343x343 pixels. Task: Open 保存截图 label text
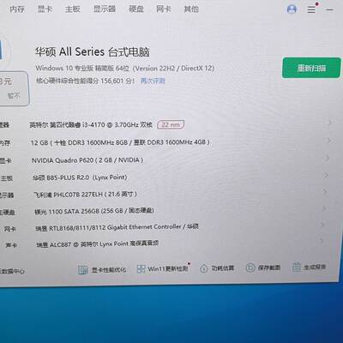269,268
